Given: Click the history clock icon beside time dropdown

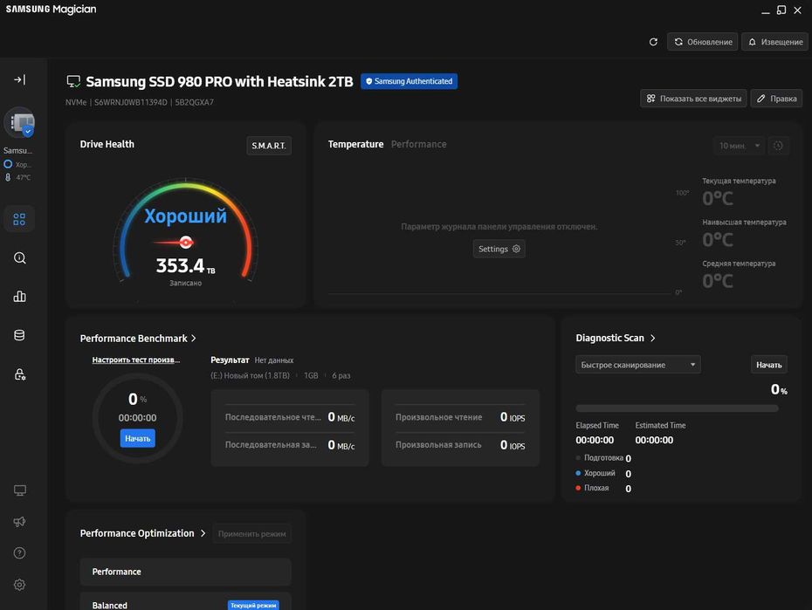Looking at the screenshot, I should pyautogui.click(x=778, y=146).
